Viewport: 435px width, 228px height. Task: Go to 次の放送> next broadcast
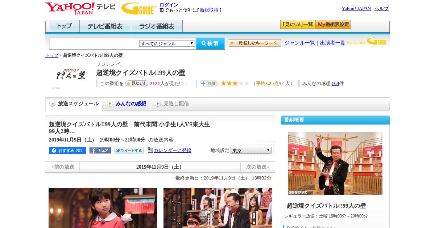point(258,167)
